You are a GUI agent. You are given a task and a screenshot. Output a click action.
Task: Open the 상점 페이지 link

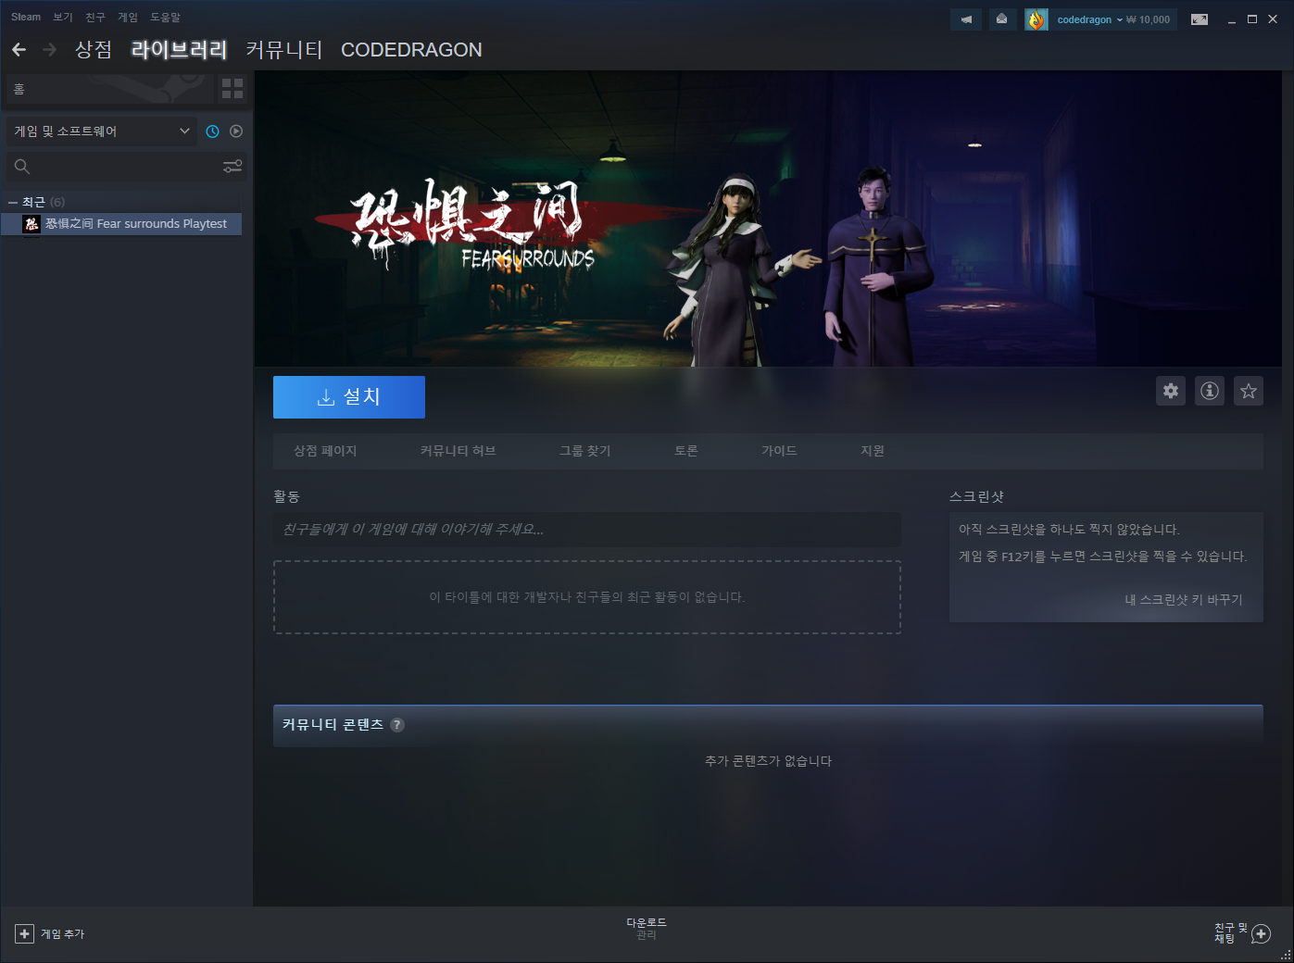click(325, 451)
